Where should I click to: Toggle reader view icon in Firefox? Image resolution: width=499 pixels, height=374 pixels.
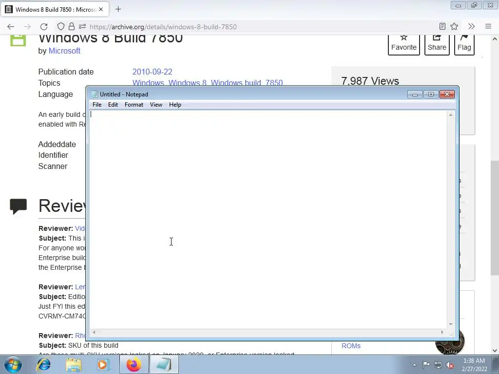[x=442, y=26]
